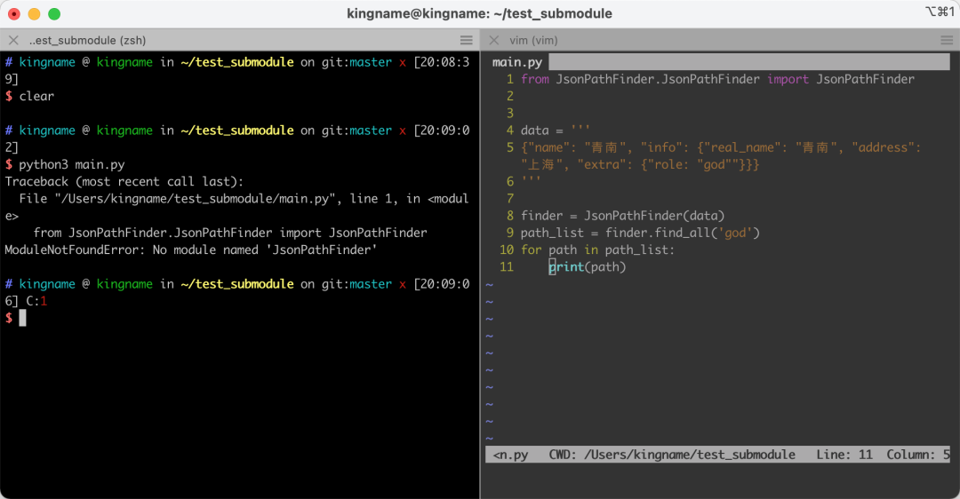Click '<n.py' file name in vim status line

510,455
